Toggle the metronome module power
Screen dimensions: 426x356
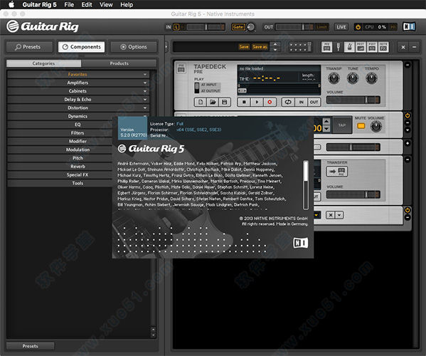[x=408, y=115]
